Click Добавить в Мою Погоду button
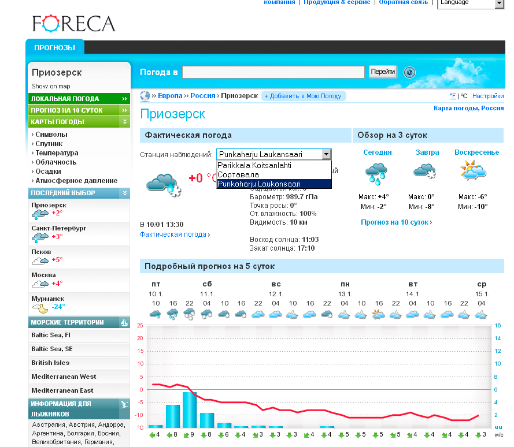The width and height of the screenshot is (514, 447). click(303, 96)
